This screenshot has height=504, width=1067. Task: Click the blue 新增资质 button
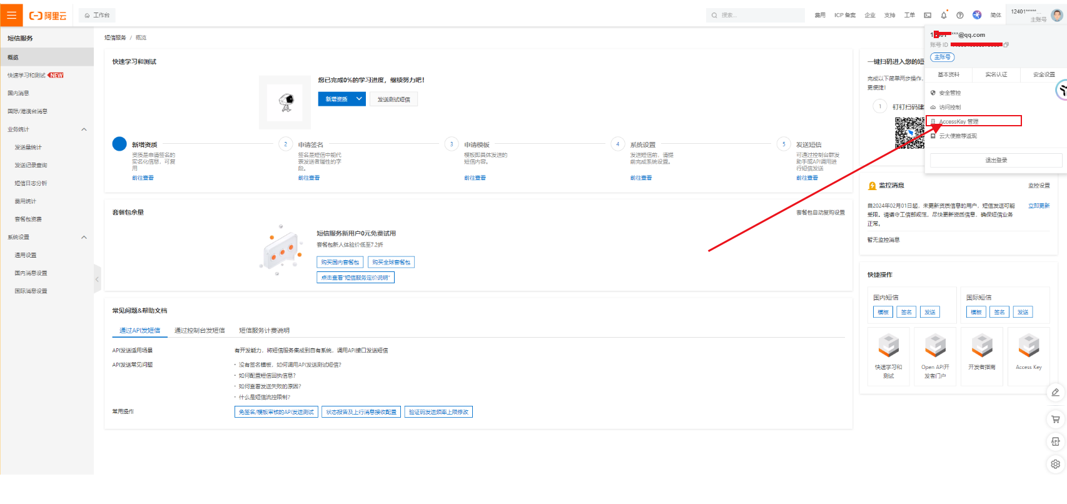click(x=336, y=99)
